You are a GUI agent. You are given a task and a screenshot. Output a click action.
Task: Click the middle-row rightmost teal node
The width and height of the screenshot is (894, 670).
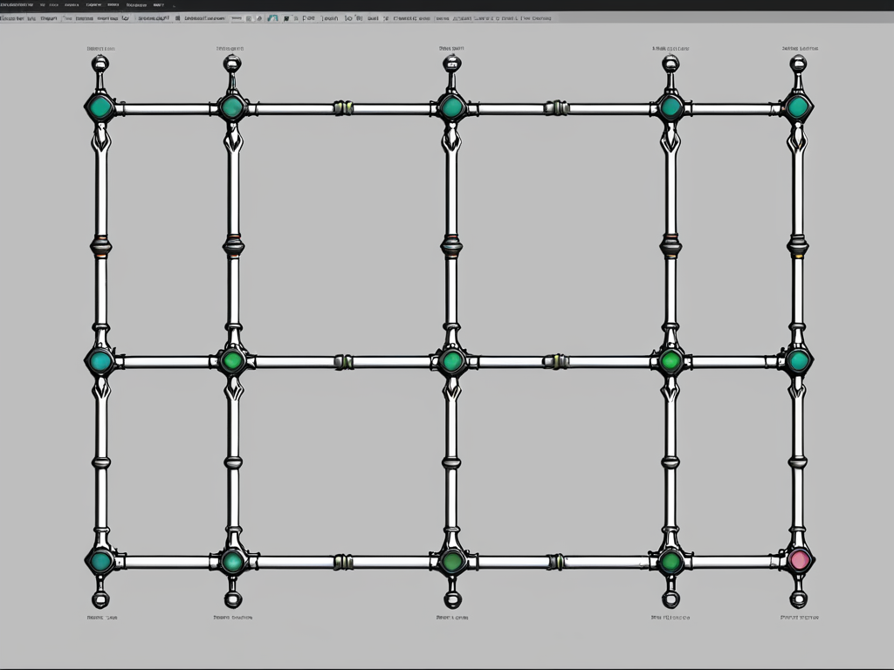797,361
